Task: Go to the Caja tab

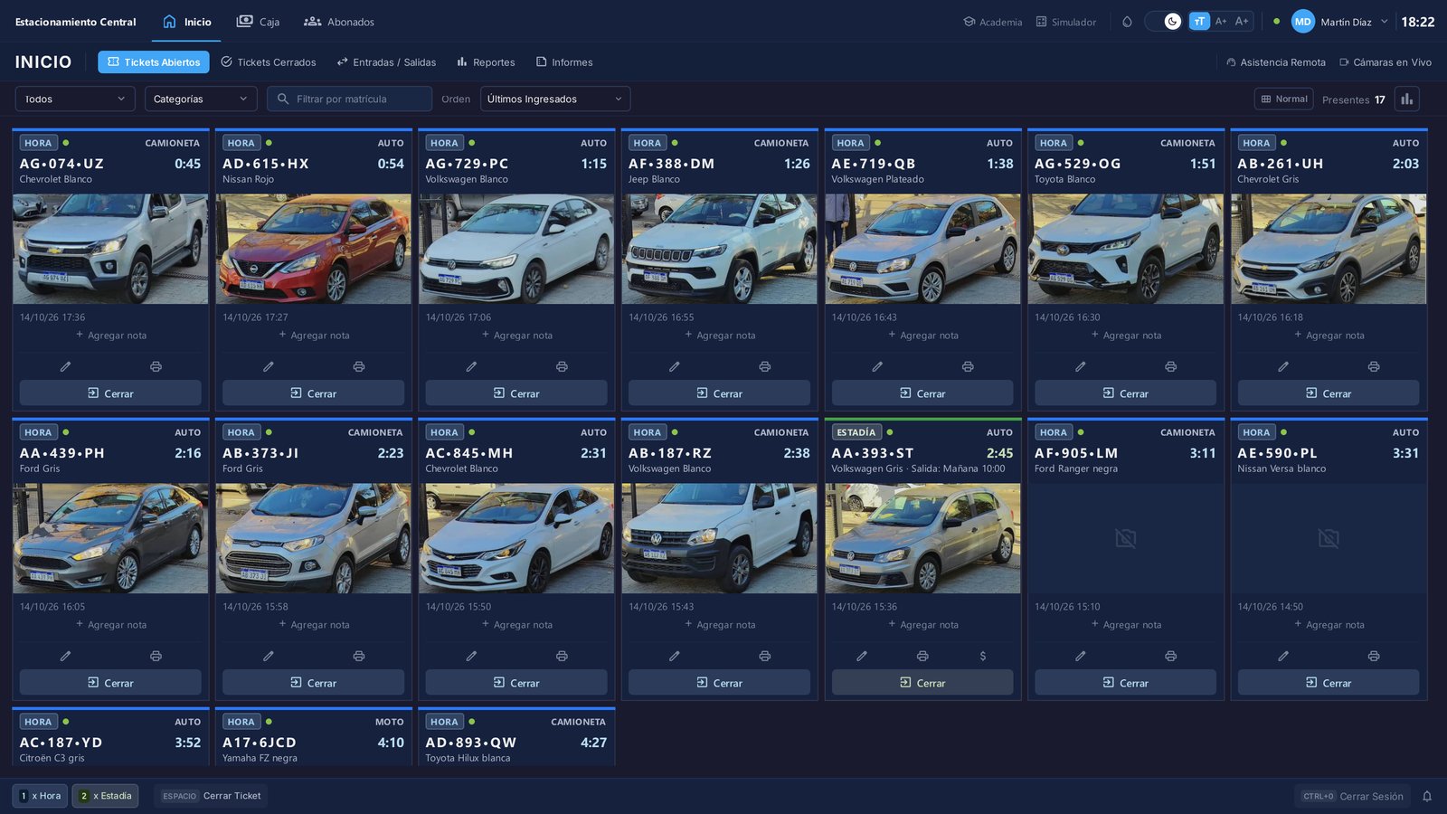Action: (x=258, y=22)
